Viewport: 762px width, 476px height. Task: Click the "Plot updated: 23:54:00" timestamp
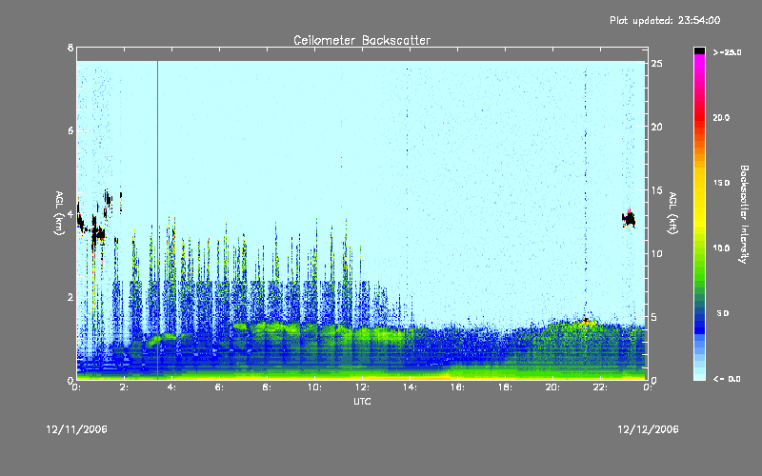point(665,20)
